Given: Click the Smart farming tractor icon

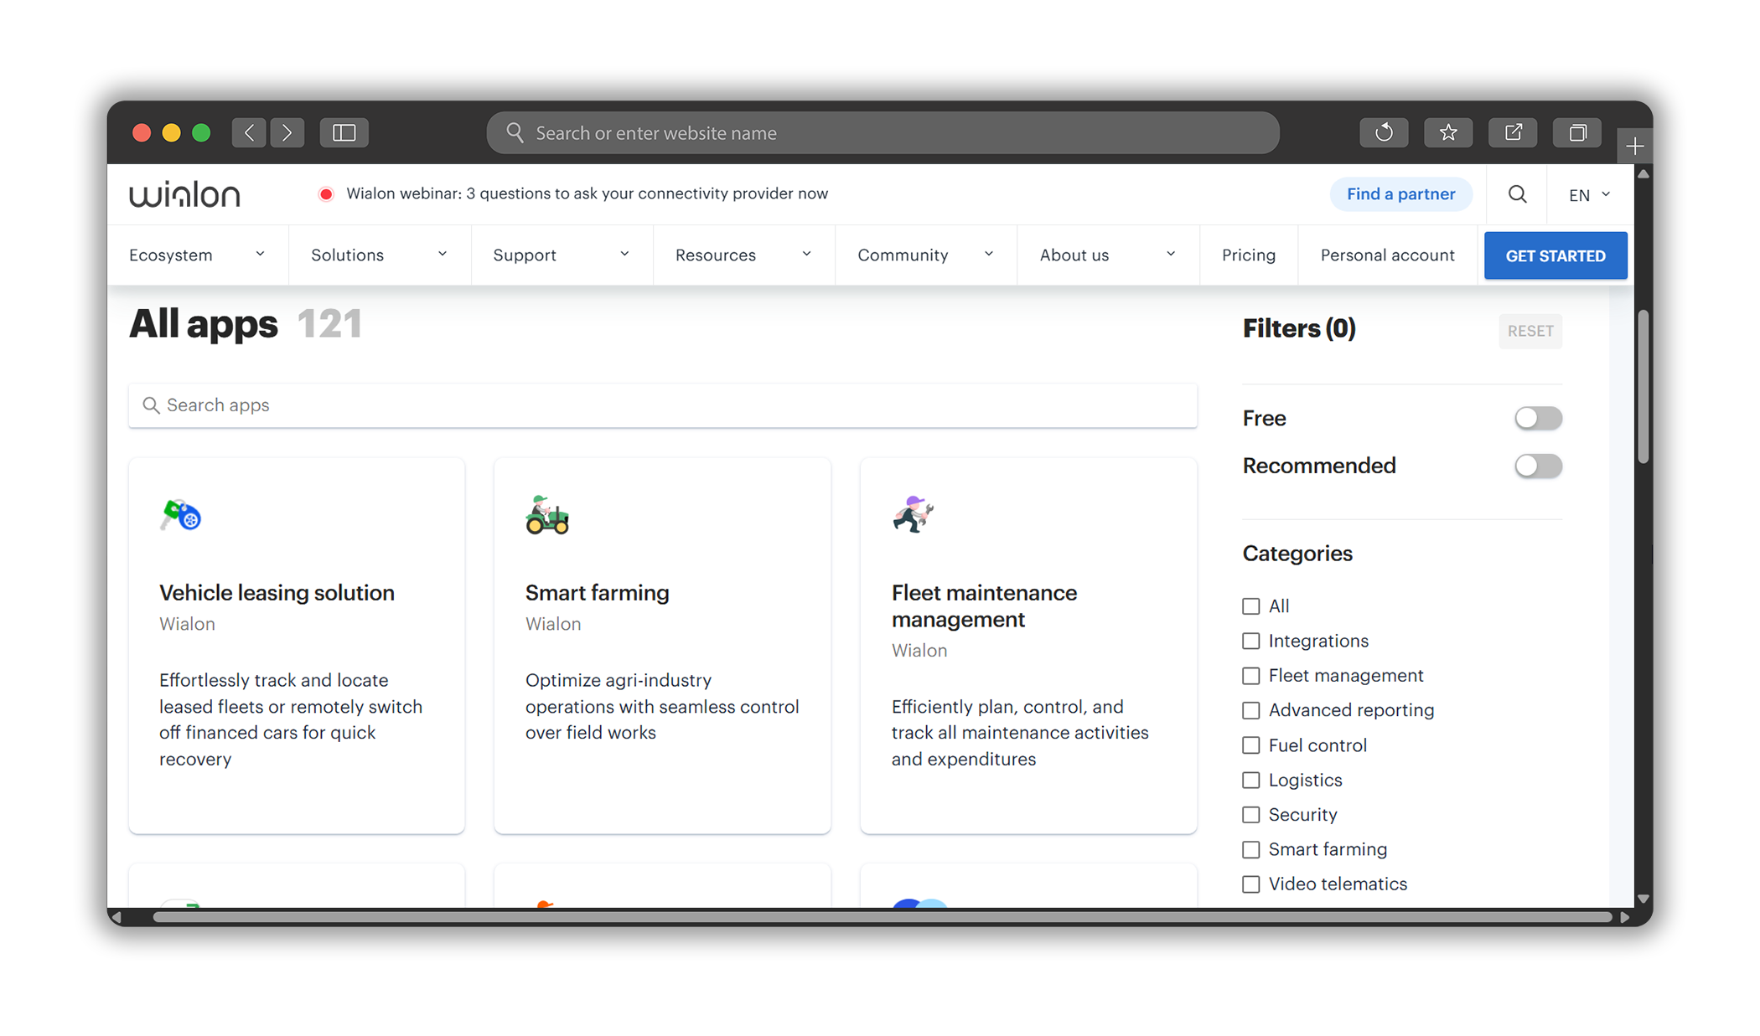Looking at the screenshot, I should [x=547, y=514].
